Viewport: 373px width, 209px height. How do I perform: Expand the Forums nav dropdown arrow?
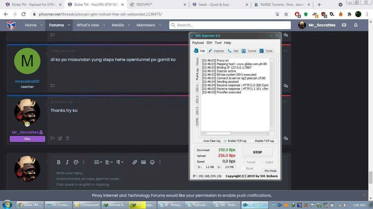coord(69,25)
